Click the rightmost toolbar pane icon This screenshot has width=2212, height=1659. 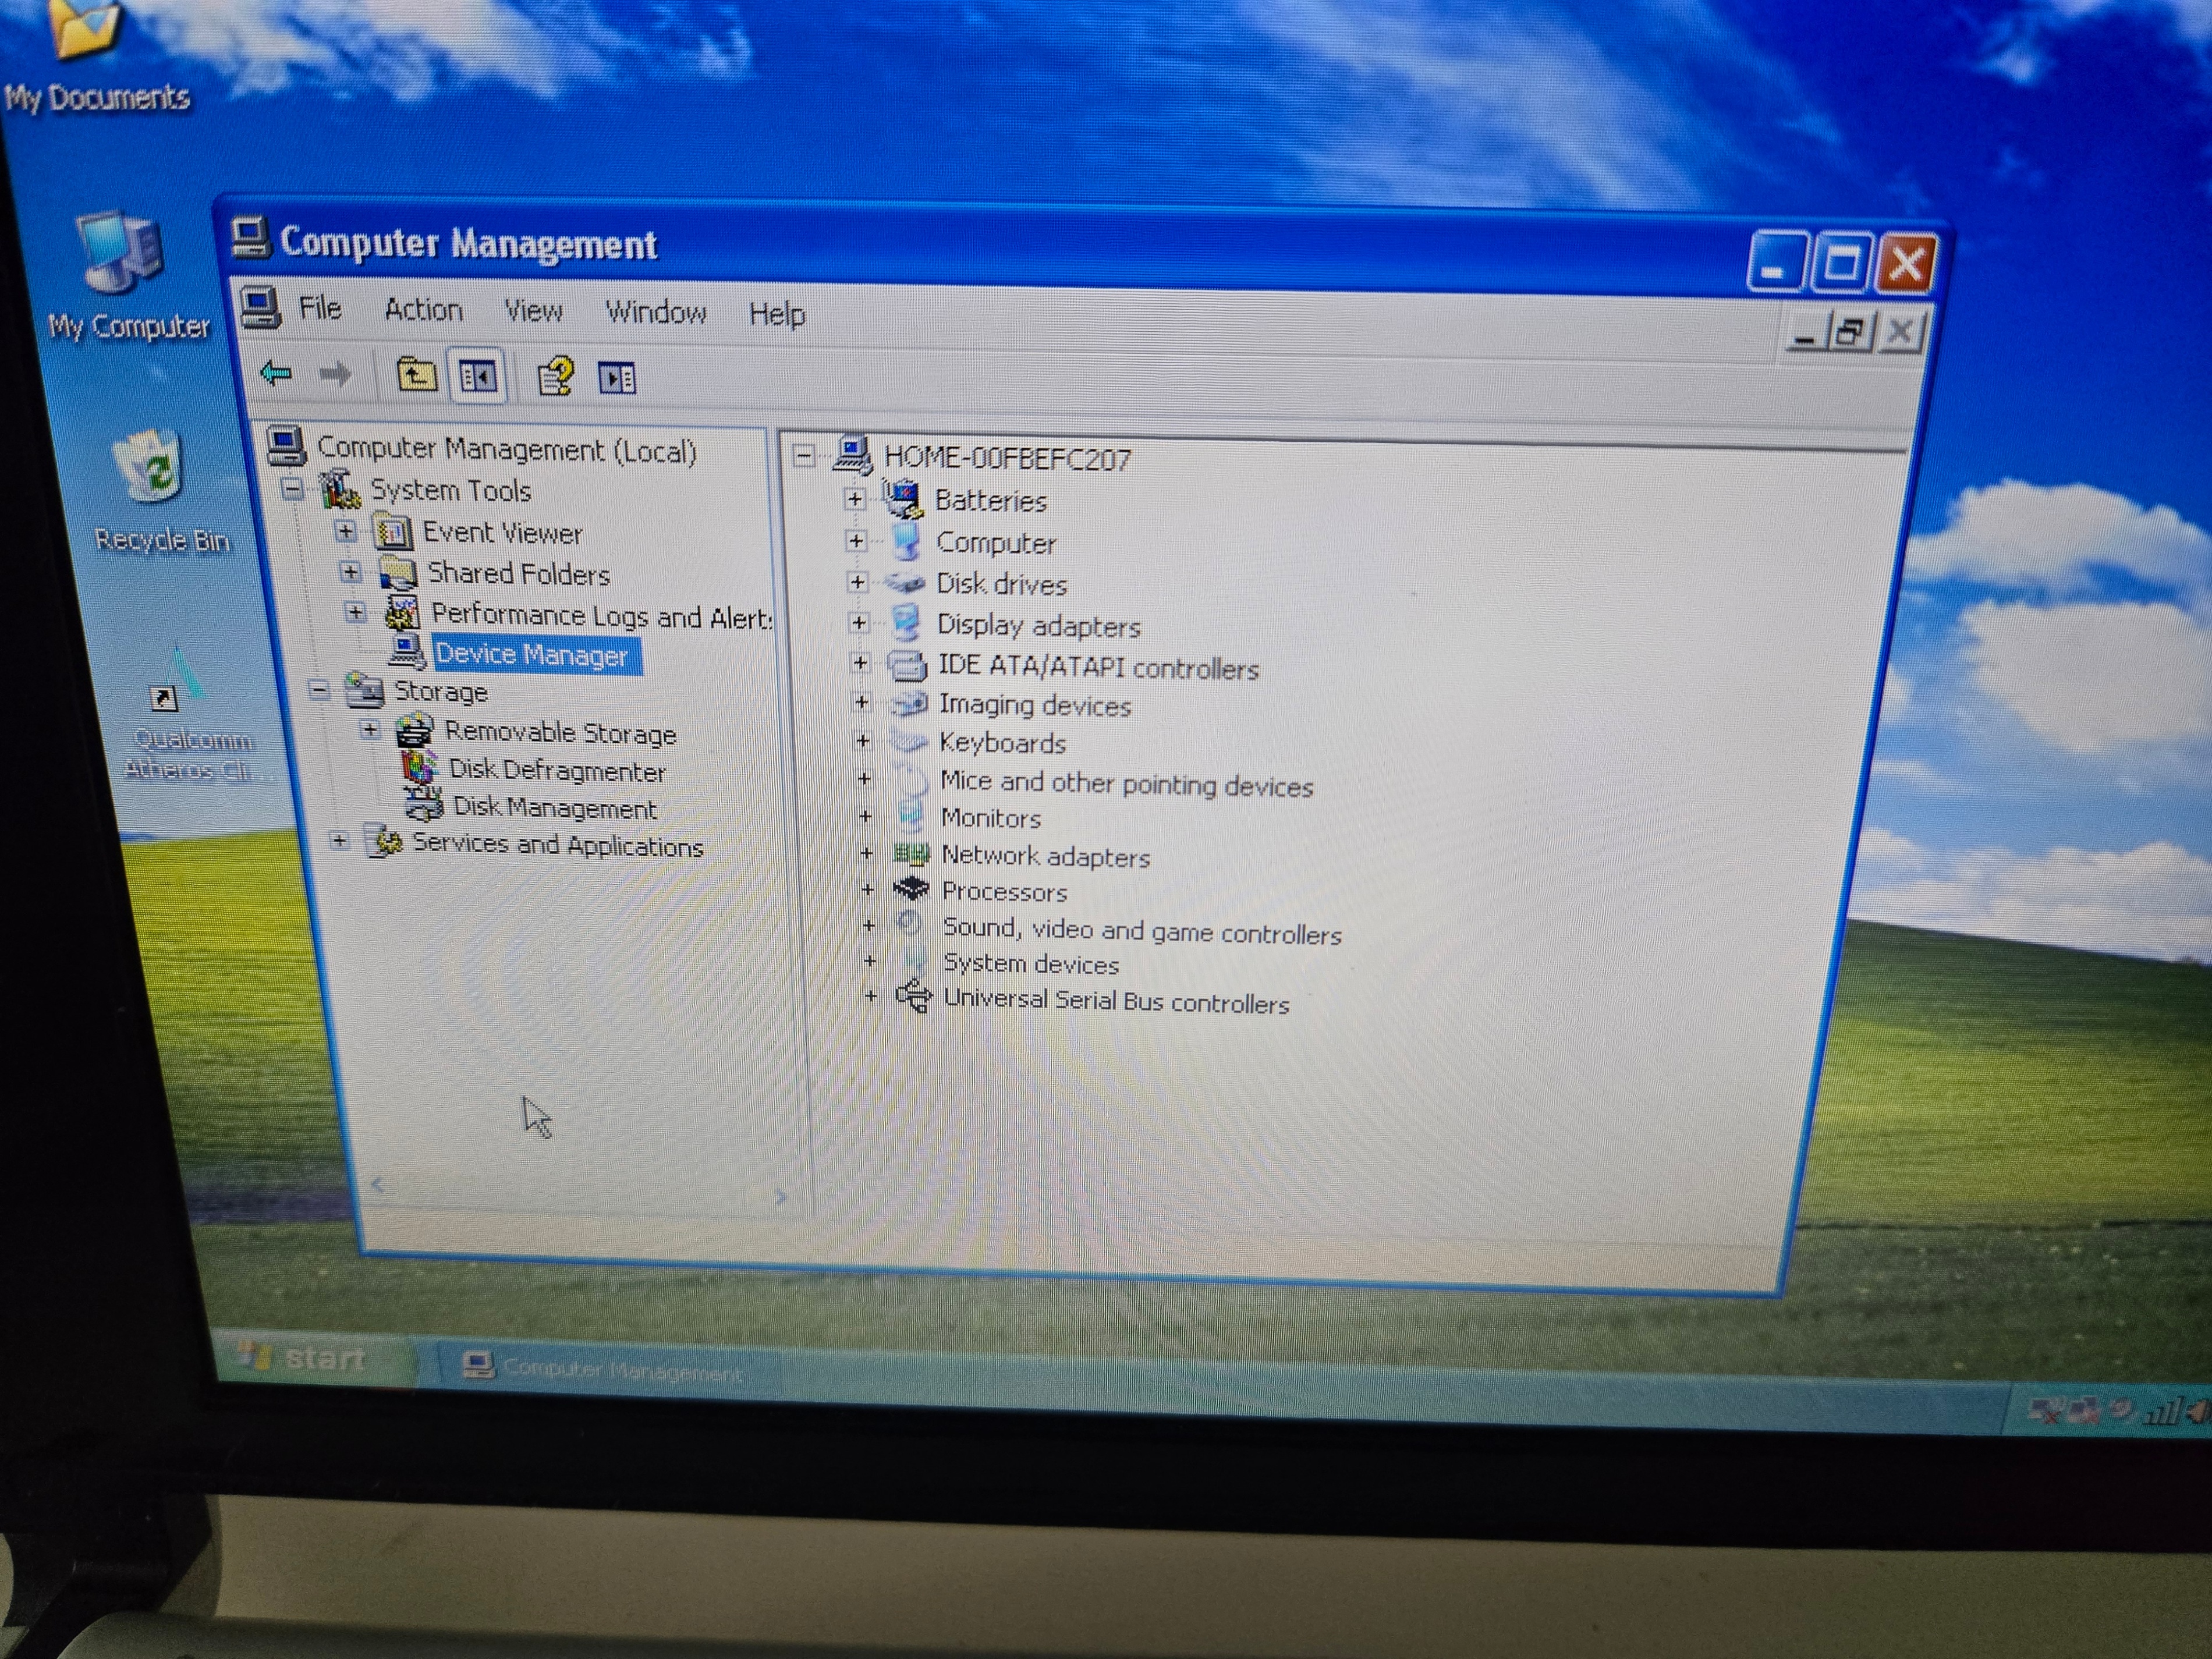coord(617,379)
